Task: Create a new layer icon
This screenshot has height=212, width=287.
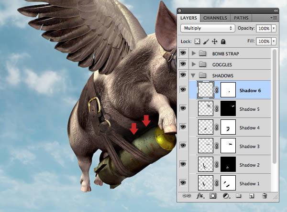Action: (x=252, y=196)
